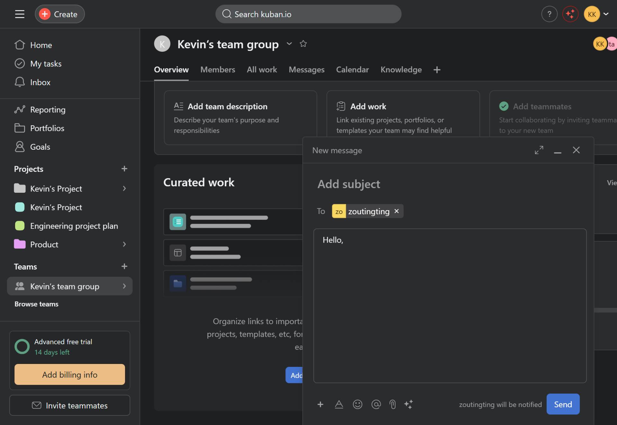
Task: Open the AI sparkle icon in top bar
Action: point(570,14)
